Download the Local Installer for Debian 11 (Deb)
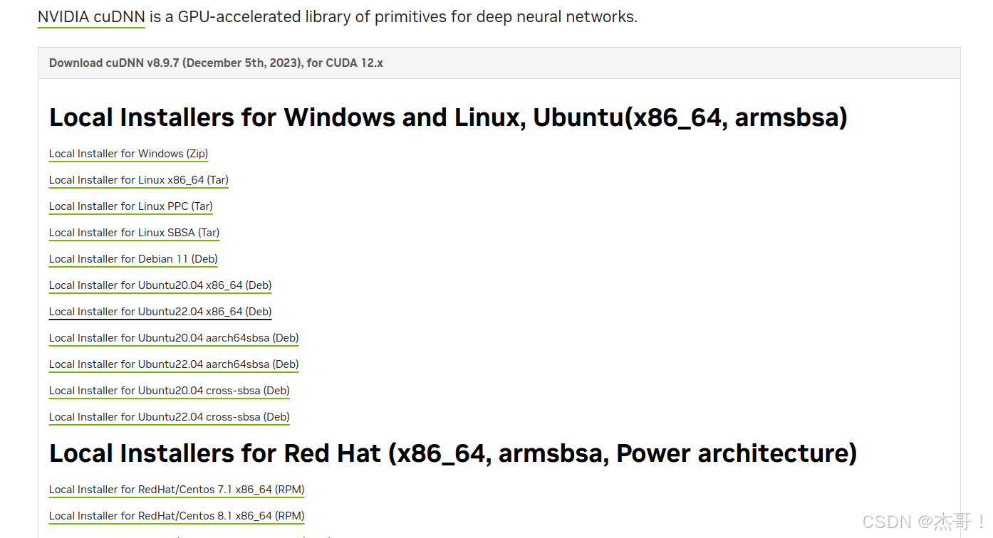 click(132, 259)
